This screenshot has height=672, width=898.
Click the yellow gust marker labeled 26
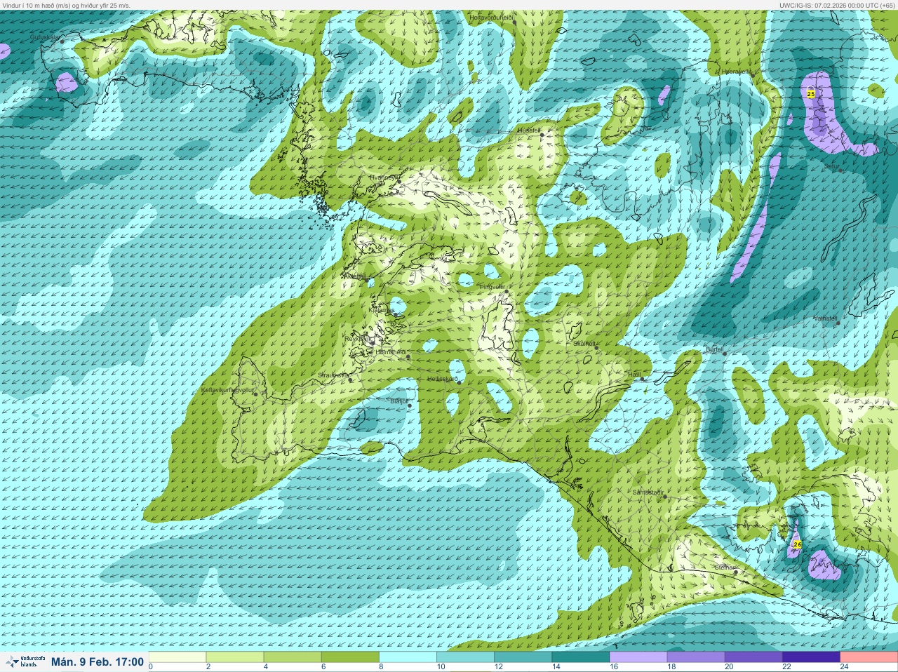797,544
